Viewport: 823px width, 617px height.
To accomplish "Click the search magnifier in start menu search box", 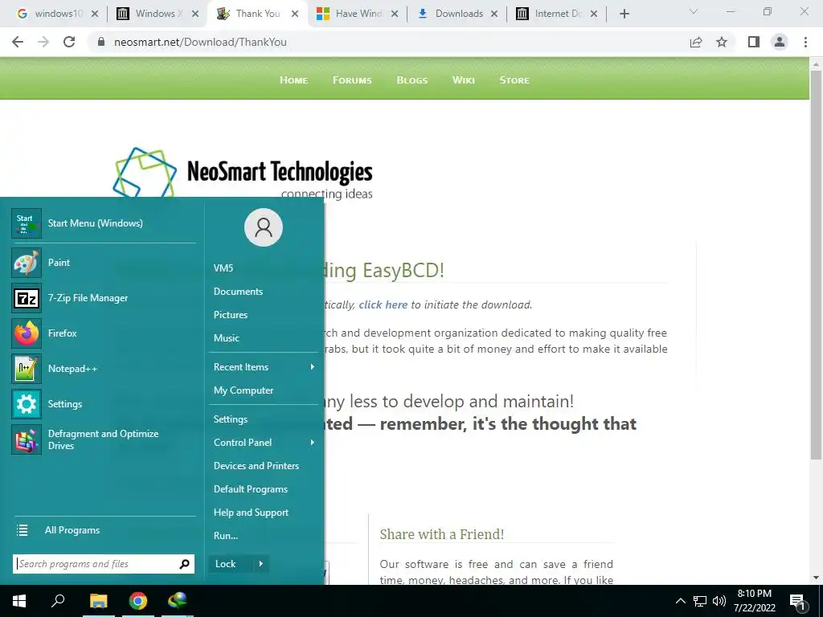I will point(184,564).
